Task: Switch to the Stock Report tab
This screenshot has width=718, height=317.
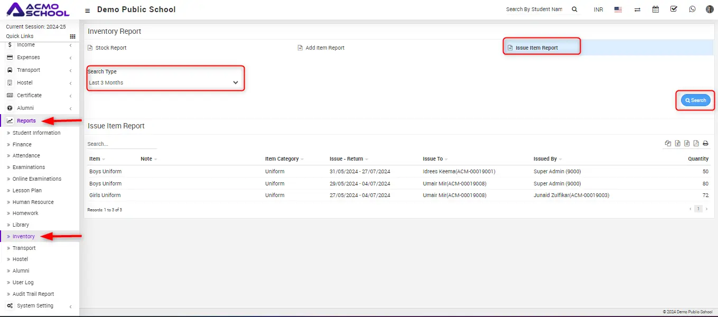Action: (110, 48)
